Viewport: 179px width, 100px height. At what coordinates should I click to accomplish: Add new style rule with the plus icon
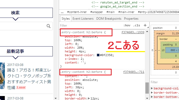(145, 25)
